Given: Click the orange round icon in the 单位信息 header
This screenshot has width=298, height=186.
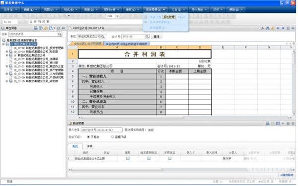Looking at the screenshot, I should click(46, 28).
